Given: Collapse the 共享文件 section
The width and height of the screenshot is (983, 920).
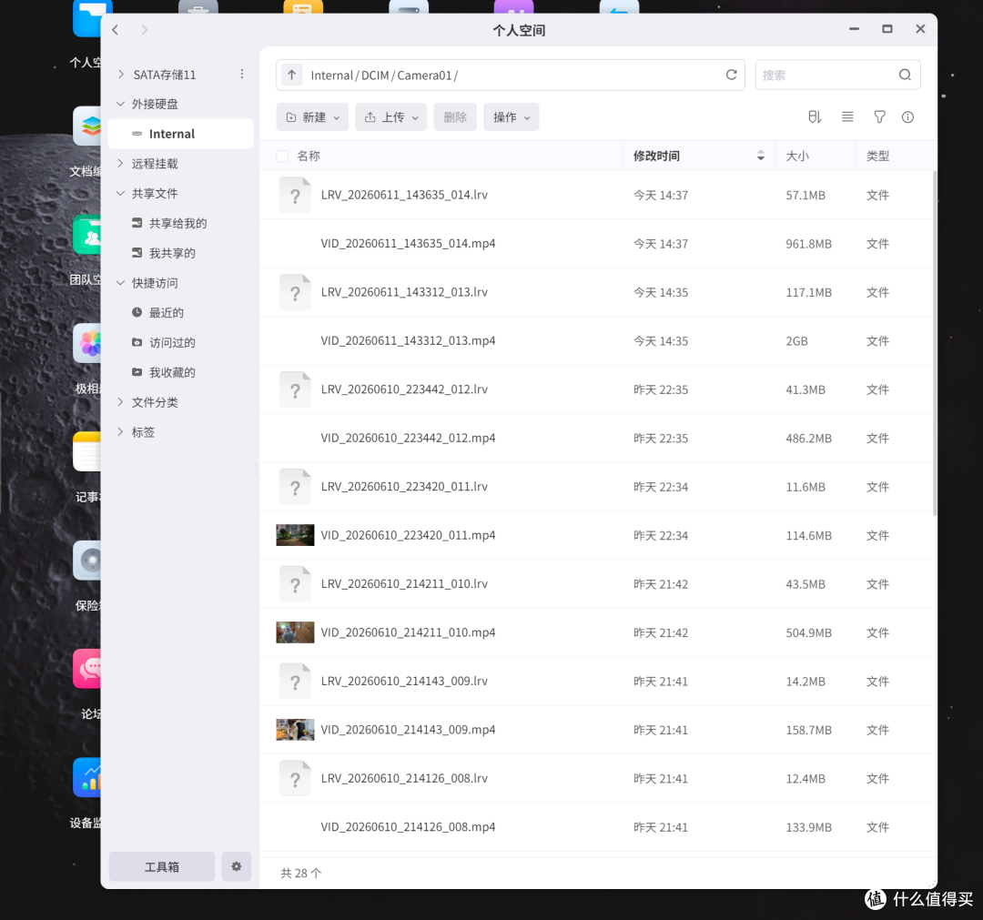Looking at the screenshot, I should click(121, 193).
